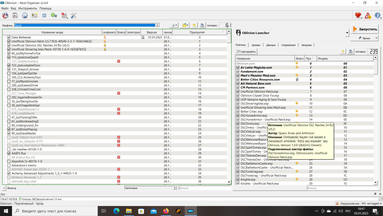Uncheck the Data Bethesda mod
The height and width of the screenshot is (216, 383).
(x=9, y=38)
